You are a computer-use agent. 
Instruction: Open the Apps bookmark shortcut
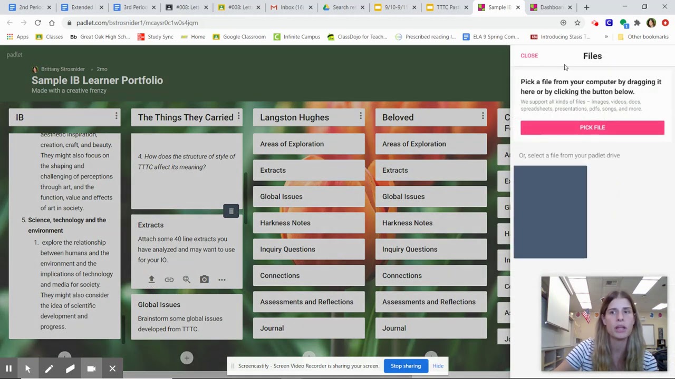pyautogui.click(x=17, y=37)
